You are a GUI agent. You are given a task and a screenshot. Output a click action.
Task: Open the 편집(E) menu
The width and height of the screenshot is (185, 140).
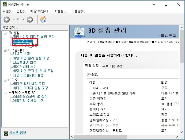pyautogui.click(x=21, y=11)
